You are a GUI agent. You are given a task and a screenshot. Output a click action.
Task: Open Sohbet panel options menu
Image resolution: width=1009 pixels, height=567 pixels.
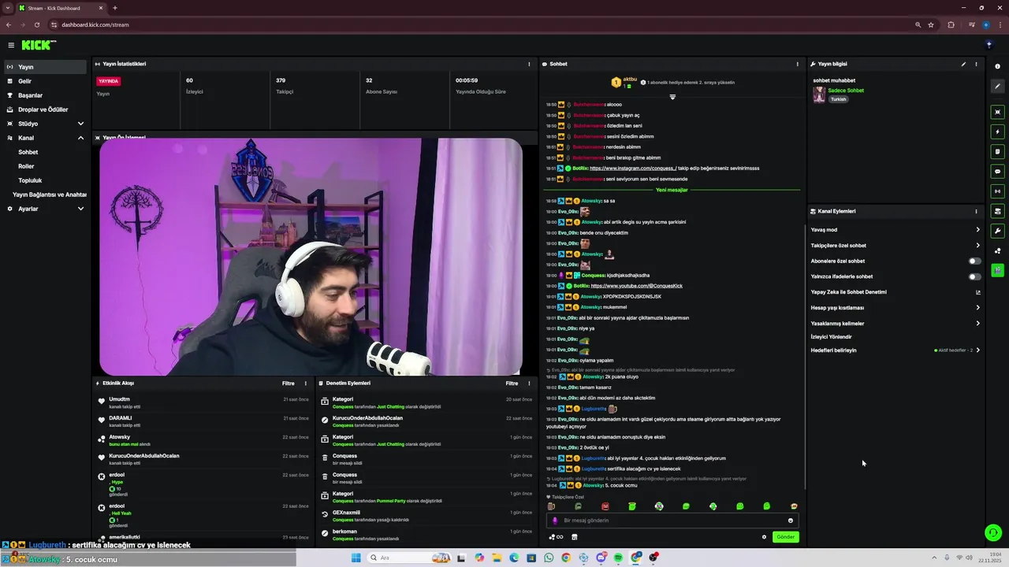797,64
